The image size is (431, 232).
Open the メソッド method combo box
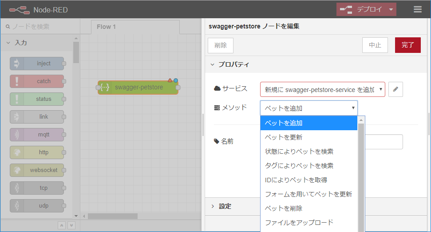[308, 108]
